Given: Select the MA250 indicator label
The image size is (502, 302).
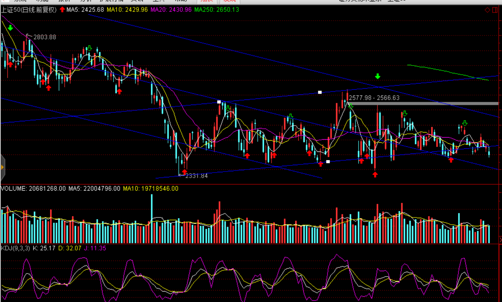Looking at the screenshot, I should [217, 10].
